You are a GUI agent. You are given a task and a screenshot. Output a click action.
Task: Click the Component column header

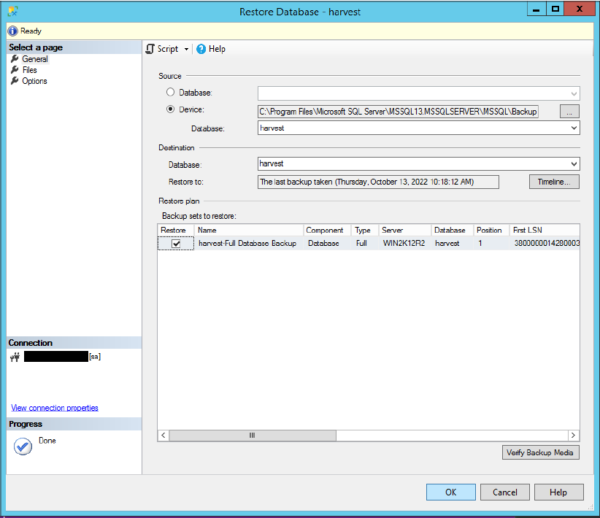327,230
